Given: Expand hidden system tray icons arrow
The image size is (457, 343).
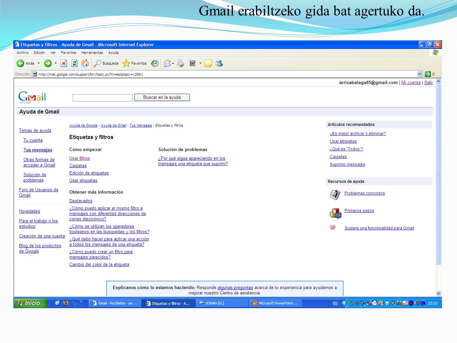Looking at the screenshot, I should (344, 303).
